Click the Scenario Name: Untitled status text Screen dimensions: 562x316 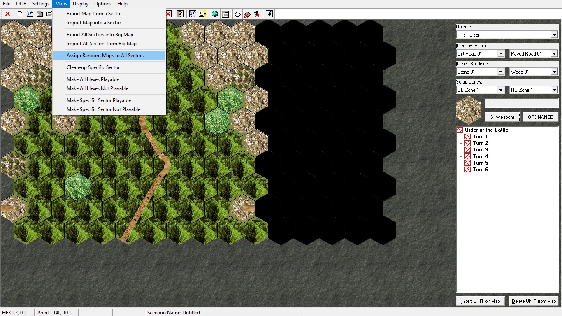click(x=173, y=313)
